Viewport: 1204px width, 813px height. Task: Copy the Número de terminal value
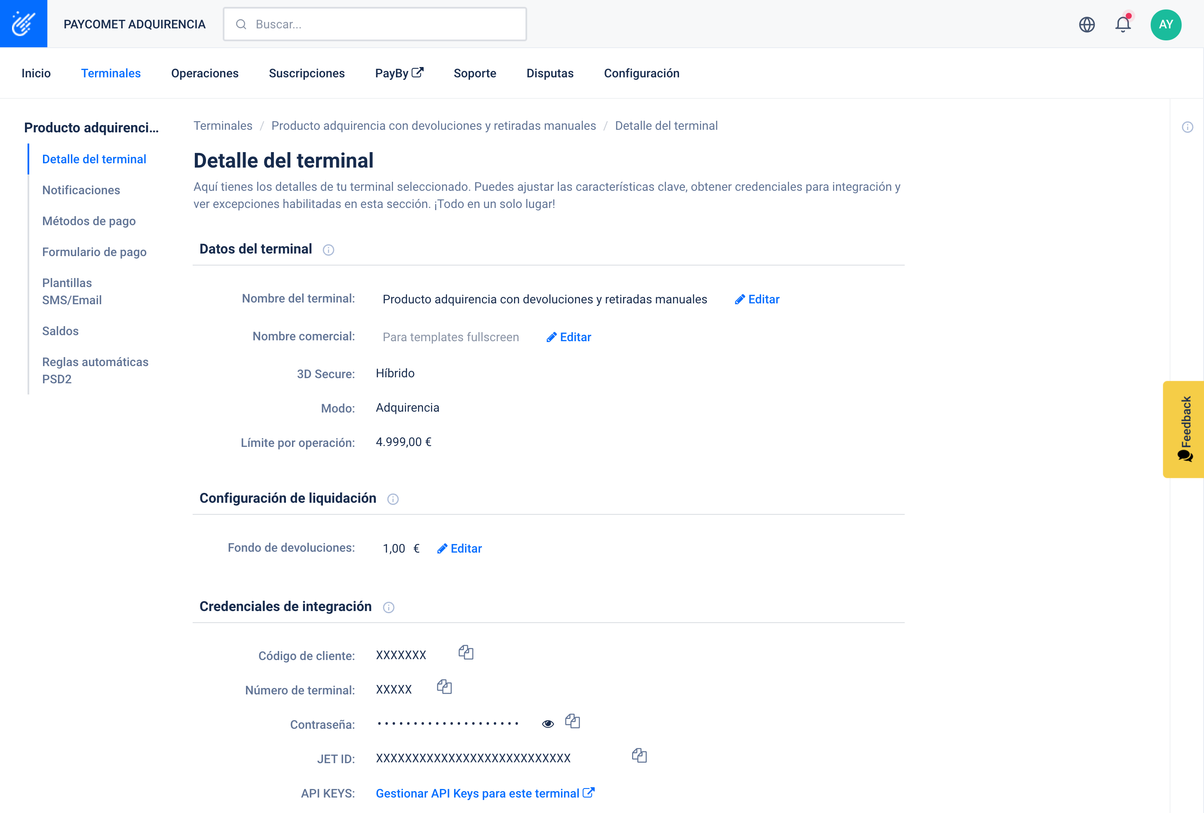point(444,687)
